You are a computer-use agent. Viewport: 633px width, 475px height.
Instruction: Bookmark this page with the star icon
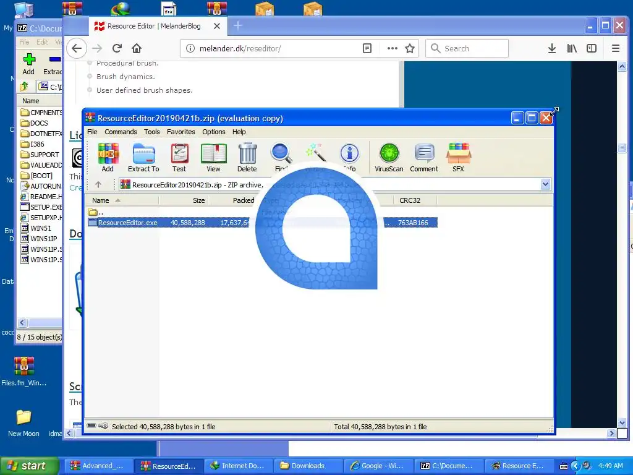click(x=410, y=48)
